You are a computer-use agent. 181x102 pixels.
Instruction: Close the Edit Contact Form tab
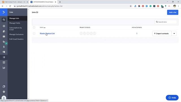click(27, 2)
